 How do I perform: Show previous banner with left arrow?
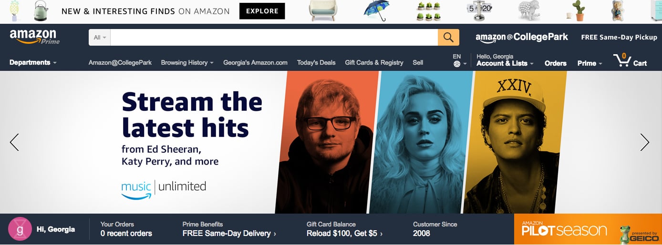point(14,142)
